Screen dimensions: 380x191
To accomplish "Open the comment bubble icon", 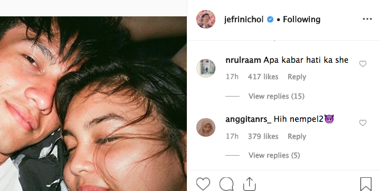I will click(226, 184).
